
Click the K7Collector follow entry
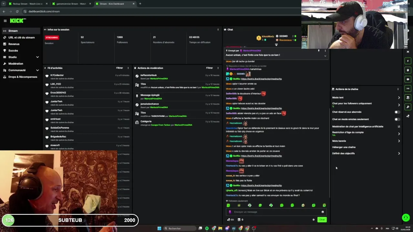point(87,76)
